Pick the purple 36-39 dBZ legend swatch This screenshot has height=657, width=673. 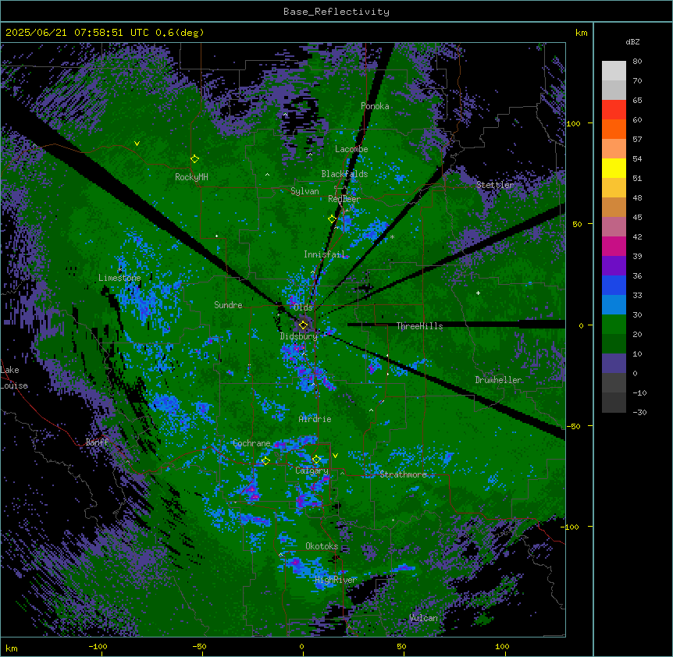click(x=614, y=266)
